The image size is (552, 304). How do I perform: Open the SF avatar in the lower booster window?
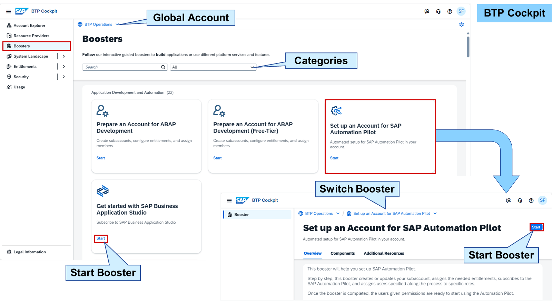[x=542, y=200]
